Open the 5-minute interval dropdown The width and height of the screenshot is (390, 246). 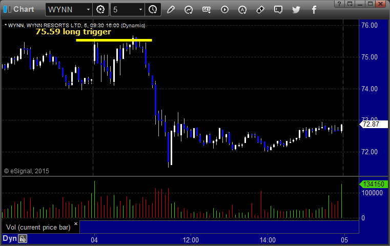coord(140,10)
